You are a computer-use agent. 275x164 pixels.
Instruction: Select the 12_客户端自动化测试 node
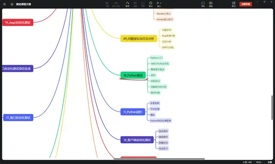coord(137,140)
